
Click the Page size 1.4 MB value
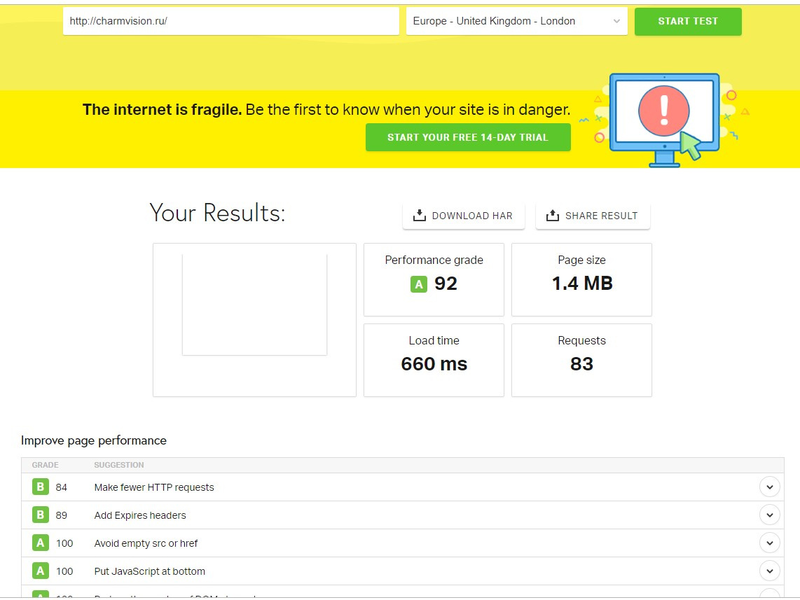point(582,284)
